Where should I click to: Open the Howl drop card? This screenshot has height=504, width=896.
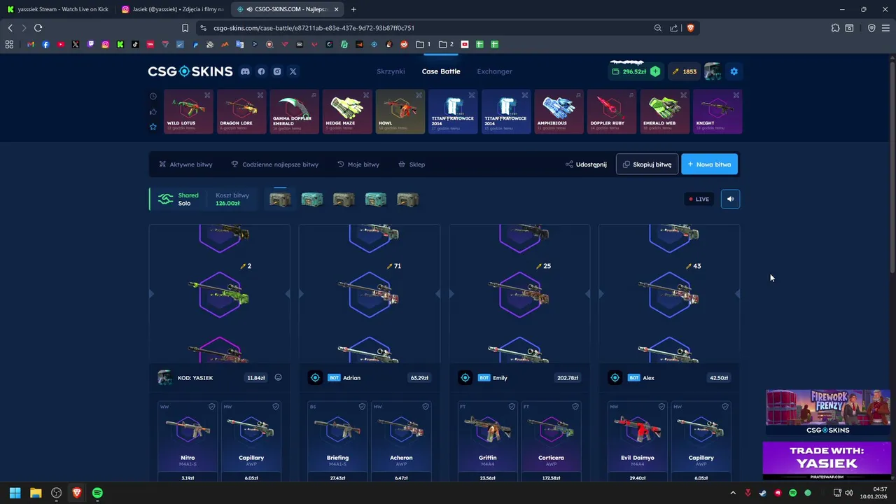400,111
